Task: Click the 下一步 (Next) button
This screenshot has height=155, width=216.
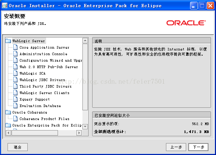Action: (x=198, y=147)
